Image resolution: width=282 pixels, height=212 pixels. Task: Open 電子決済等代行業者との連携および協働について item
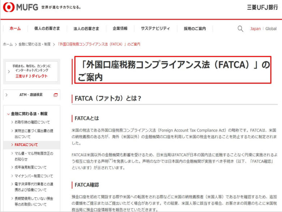[x=34, y=187]
